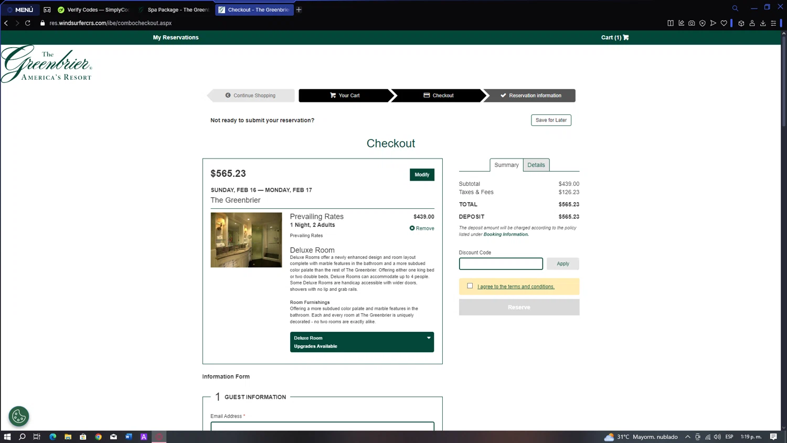Screen dimensions: 787x443
Task: Reload the checkout page
Action: (28, 23)
